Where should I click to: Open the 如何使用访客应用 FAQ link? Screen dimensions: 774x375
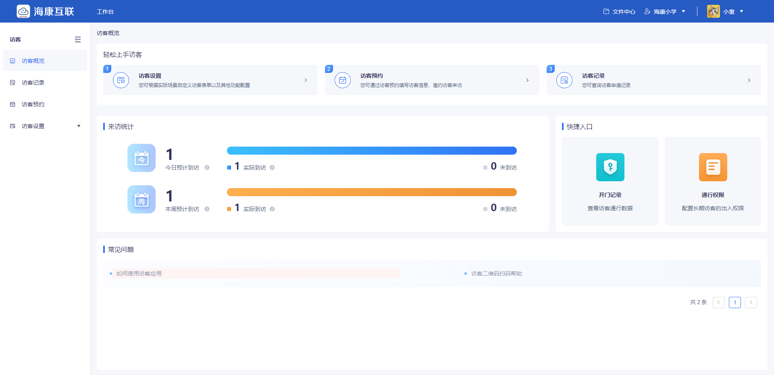tap(139, 273)
